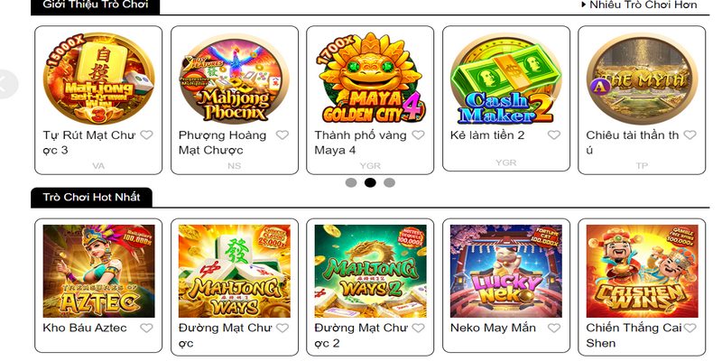Viewport: 722px width, 361px height.
Task: Toggle heart on Phượng Hoàng Mạt Chược
Action: (282, 134)
